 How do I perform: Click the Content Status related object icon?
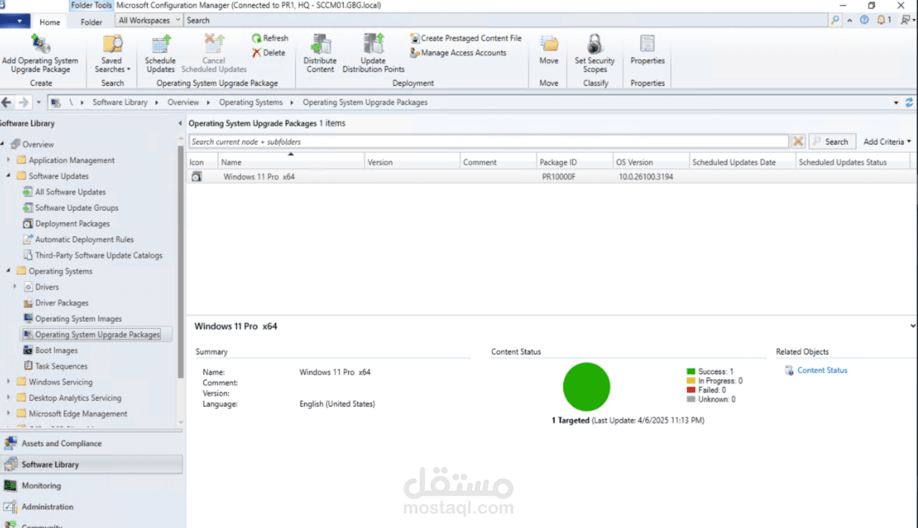click(789, 371)
